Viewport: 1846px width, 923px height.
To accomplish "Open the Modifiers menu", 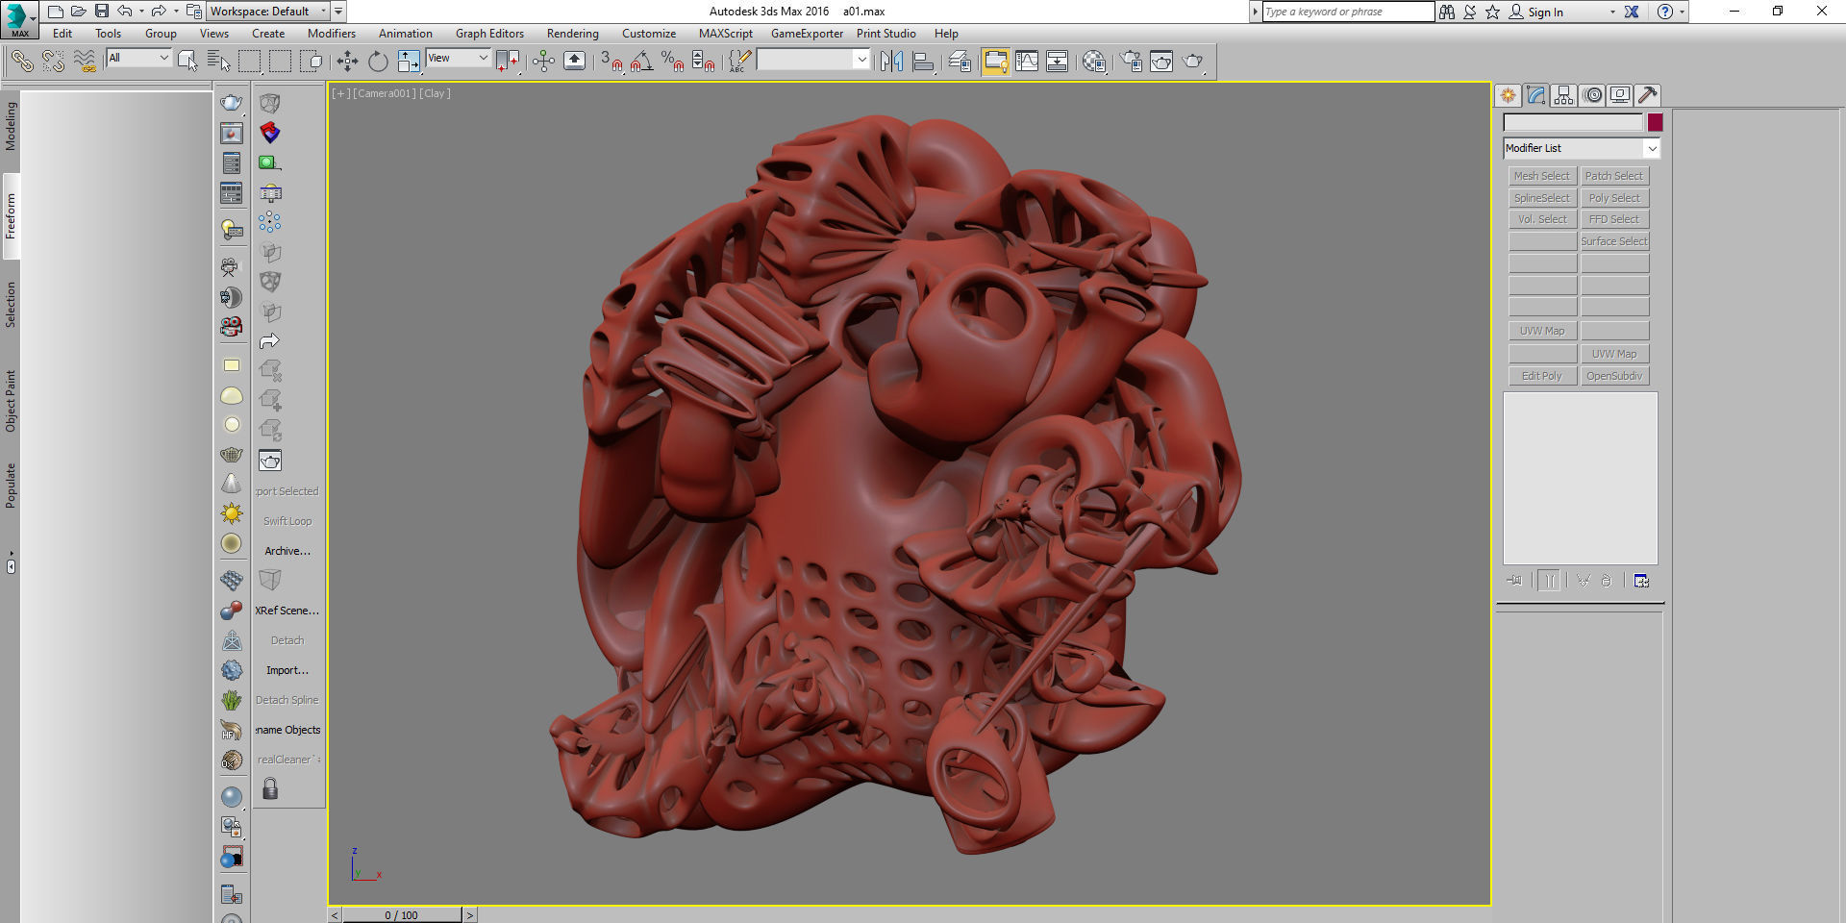I will [332, 34].
